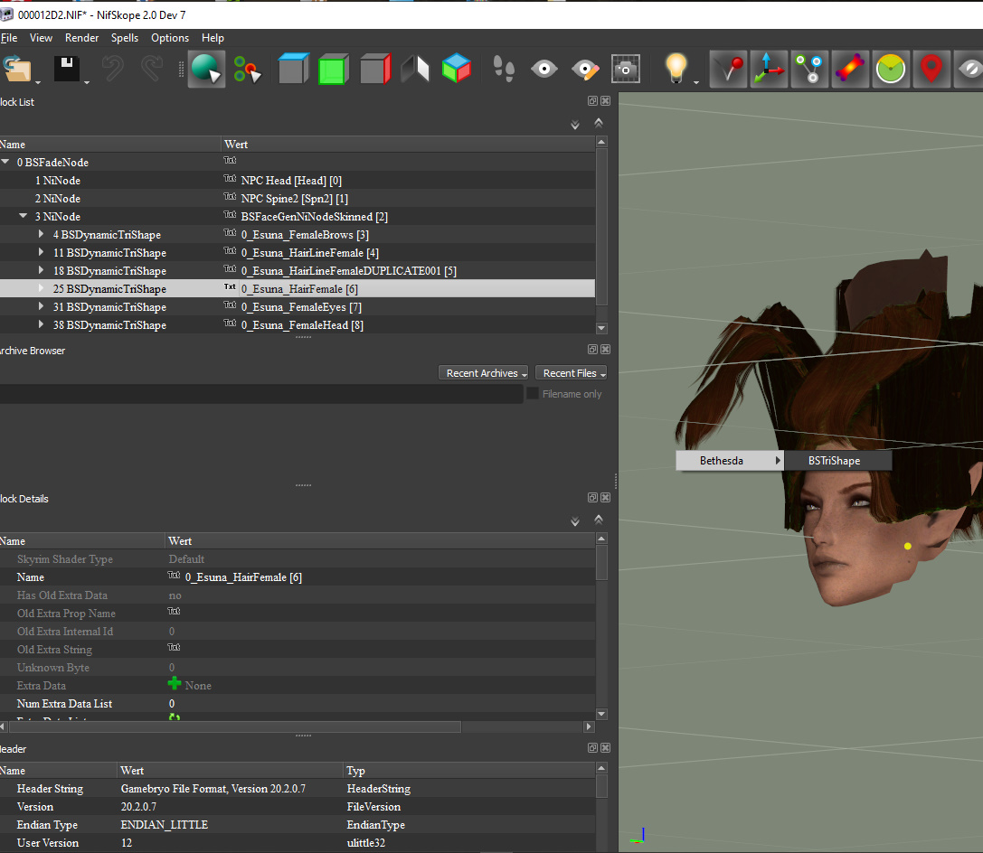Click the lighting lightbulb icon

(x=676, y=69)
